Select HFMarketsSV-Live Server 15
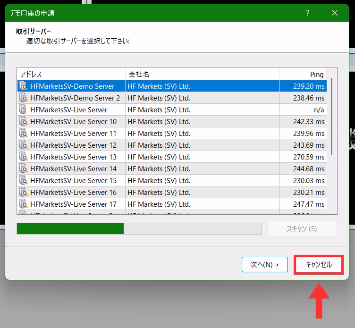 tap(73, 181)
